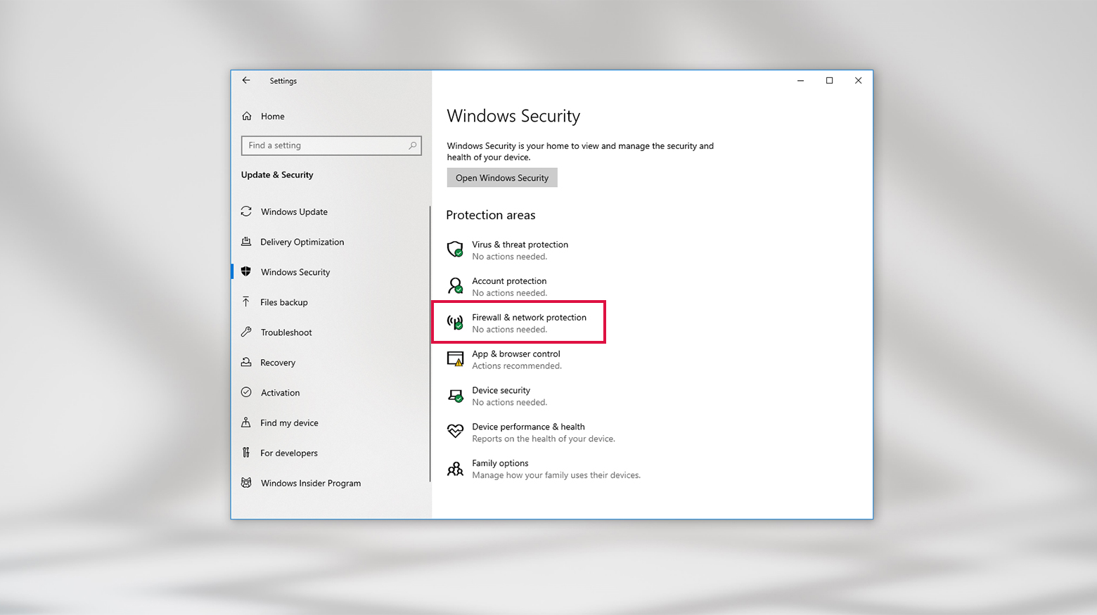Click the Family options icon
The width and height of the screenshot is (1097, 615).
(456, 469)
